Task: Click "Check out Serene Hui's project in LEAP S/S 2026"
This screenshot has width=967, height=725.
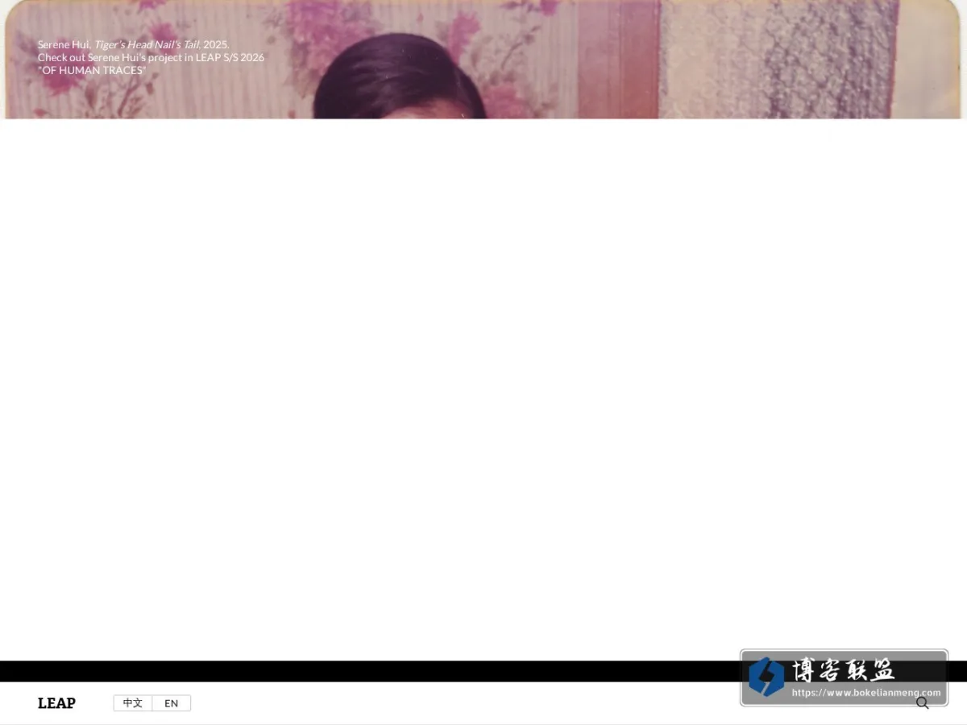Action: coord(151,57)
